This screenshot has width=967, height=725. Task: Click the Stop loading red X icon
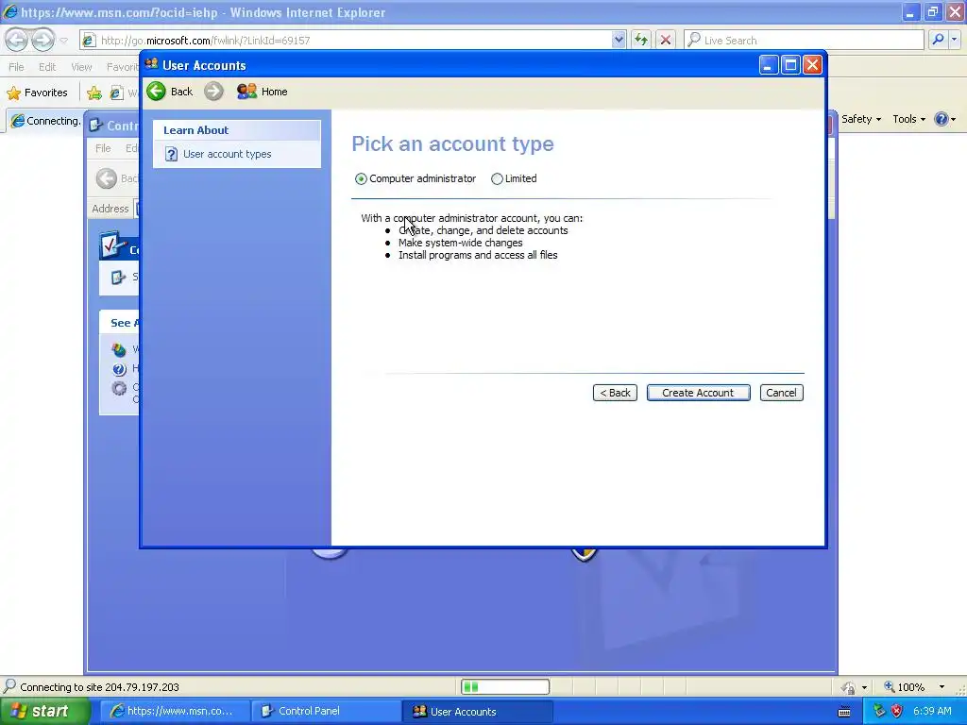(666, 40)
